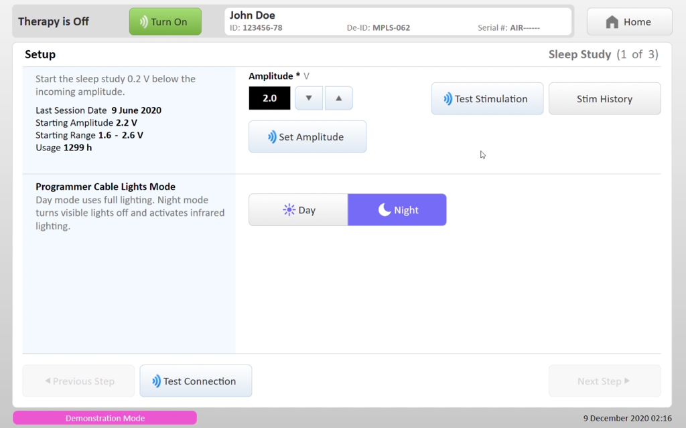Run Test Stimulation
This screenshot has width=686, height=428.
[x=487, y=99]
